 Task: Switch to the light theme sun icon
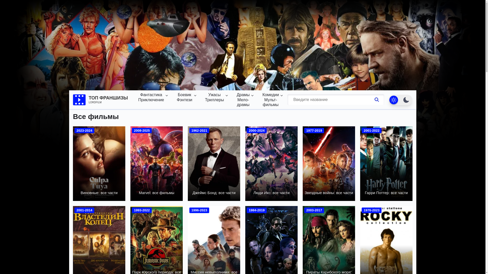(394, 100)
